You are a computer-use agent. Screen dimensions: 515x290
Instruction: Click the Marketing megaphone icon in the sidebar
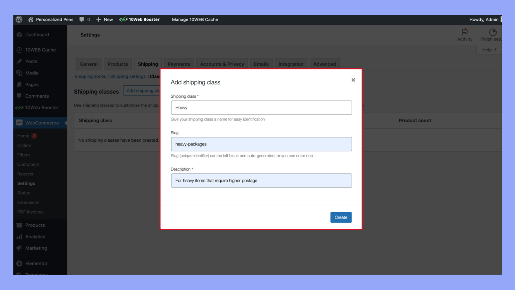20,248
